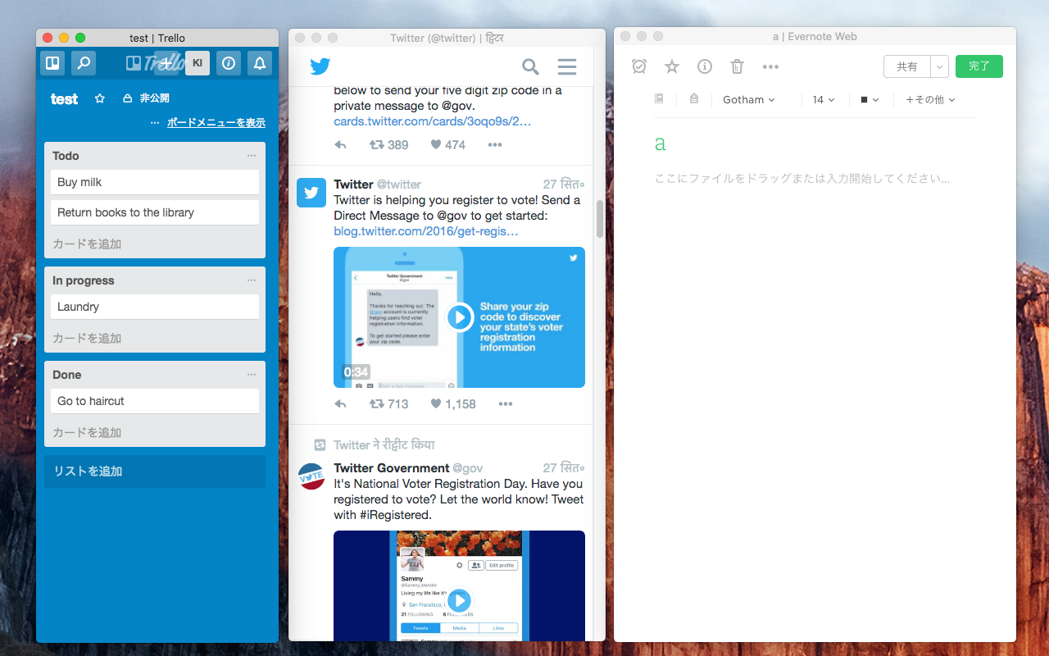
Task: Like the tweet with 1,158 likes
Action: pos(453,403)
